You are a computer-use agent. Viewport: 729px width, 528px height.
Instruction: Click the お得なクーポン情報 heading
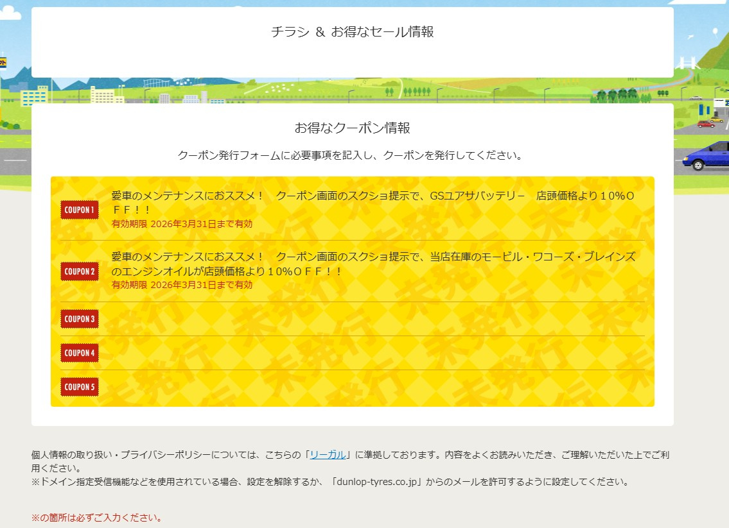(x=352, y=128)
